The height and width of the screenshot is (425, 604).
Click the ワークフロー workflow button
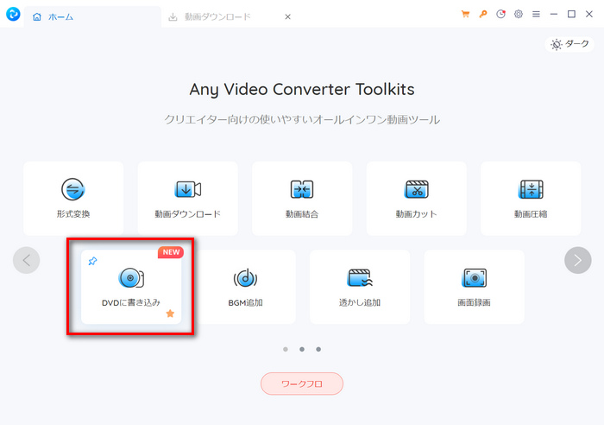pos(302,384)
